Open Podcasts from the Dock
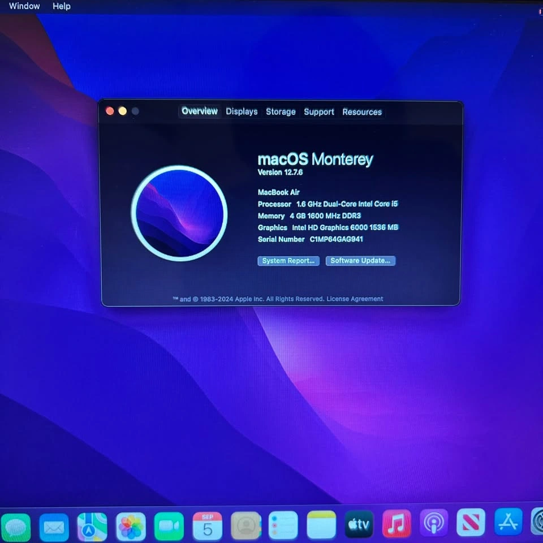Viewport: 543px width, 543px height. [434, 523]
